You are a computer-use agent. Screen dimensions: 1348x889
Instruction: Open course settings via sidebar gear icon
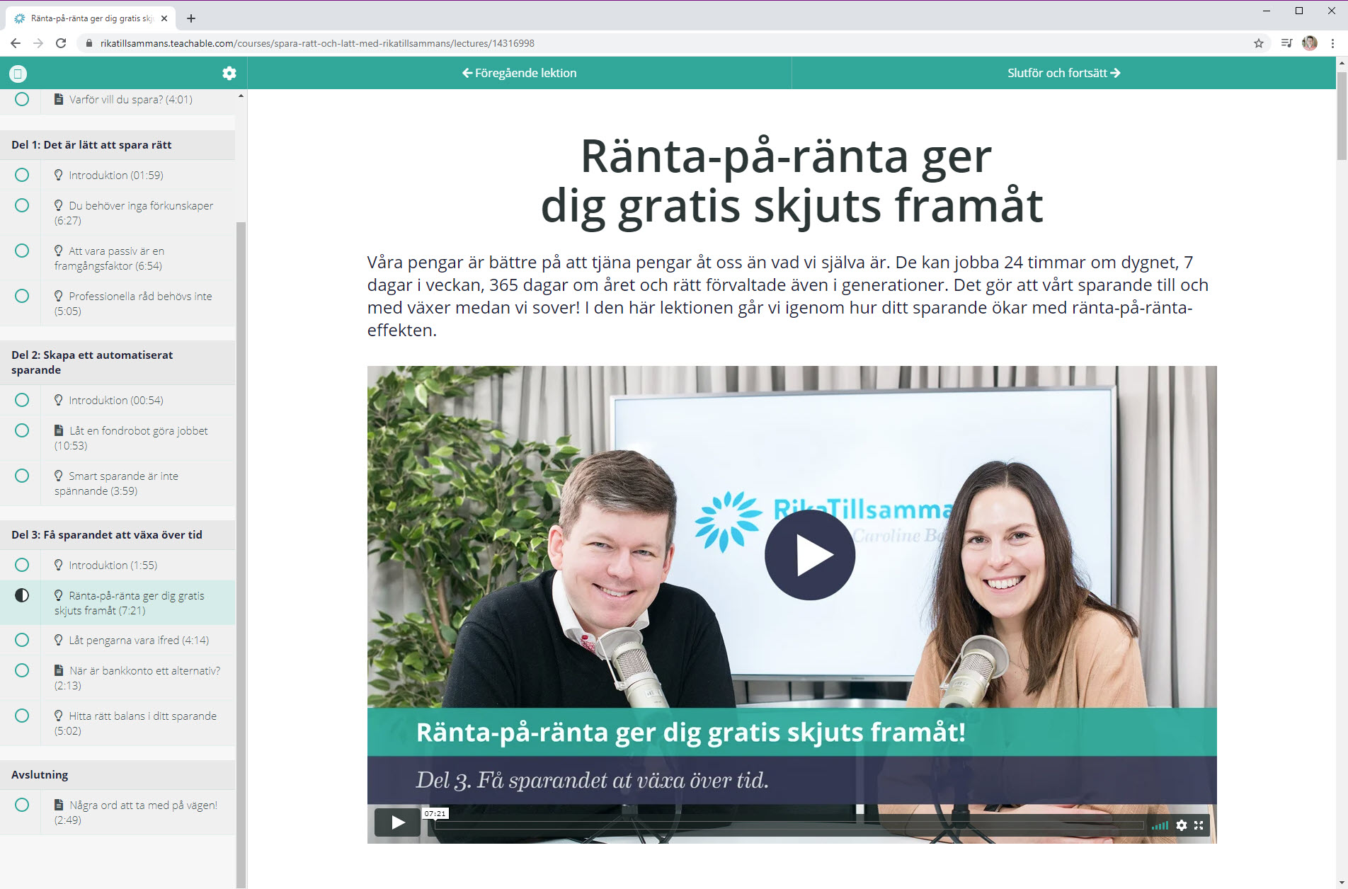click(228, 73)
